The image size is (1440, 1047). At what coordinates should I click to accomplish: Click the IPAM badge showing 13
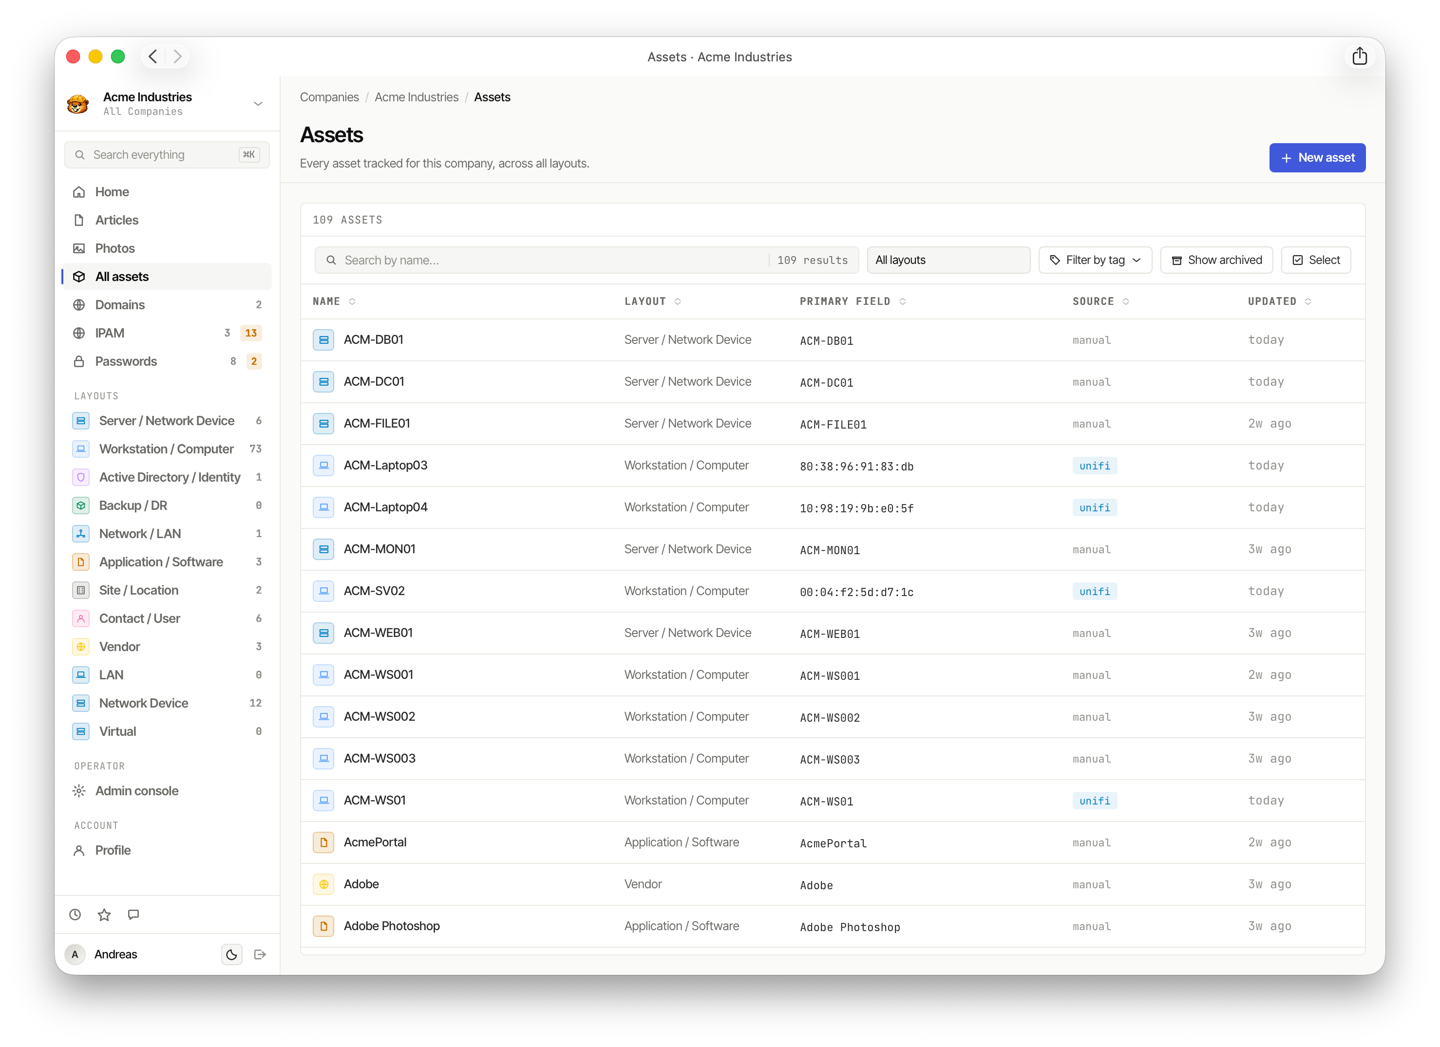pyautogui.click(x=251, y=333)
